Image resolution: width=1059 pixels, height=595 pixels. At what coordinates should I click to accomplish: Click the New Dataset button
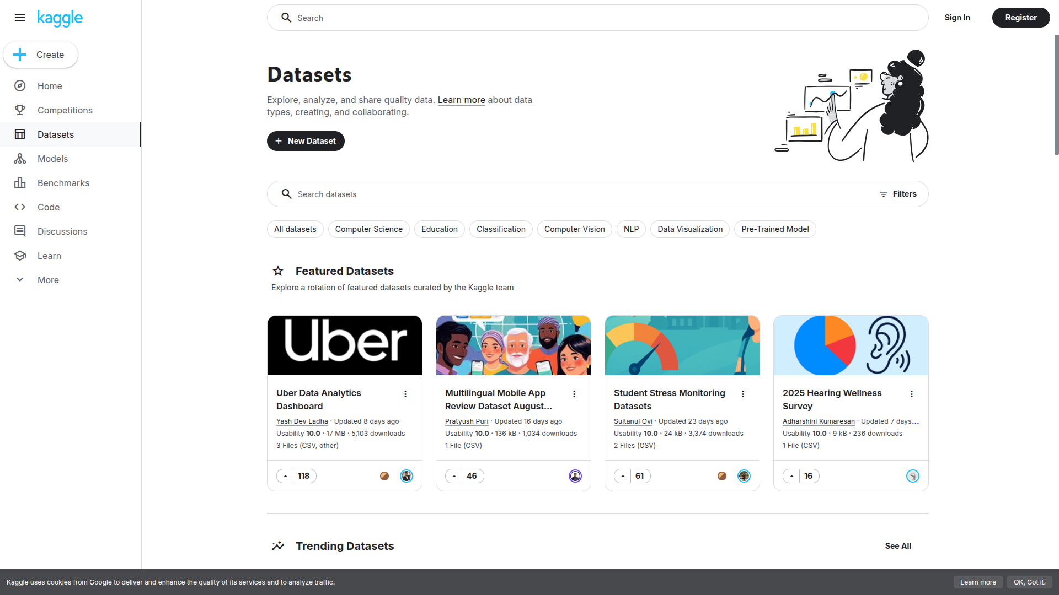306,141
